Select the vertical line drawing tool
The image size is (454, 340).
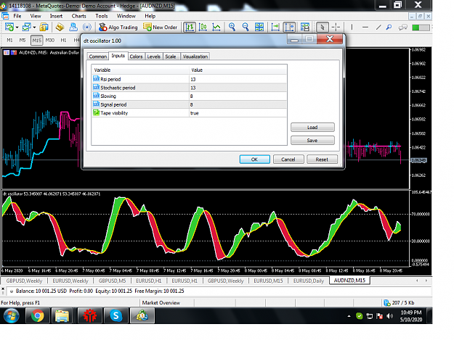(x=352, y=27)
